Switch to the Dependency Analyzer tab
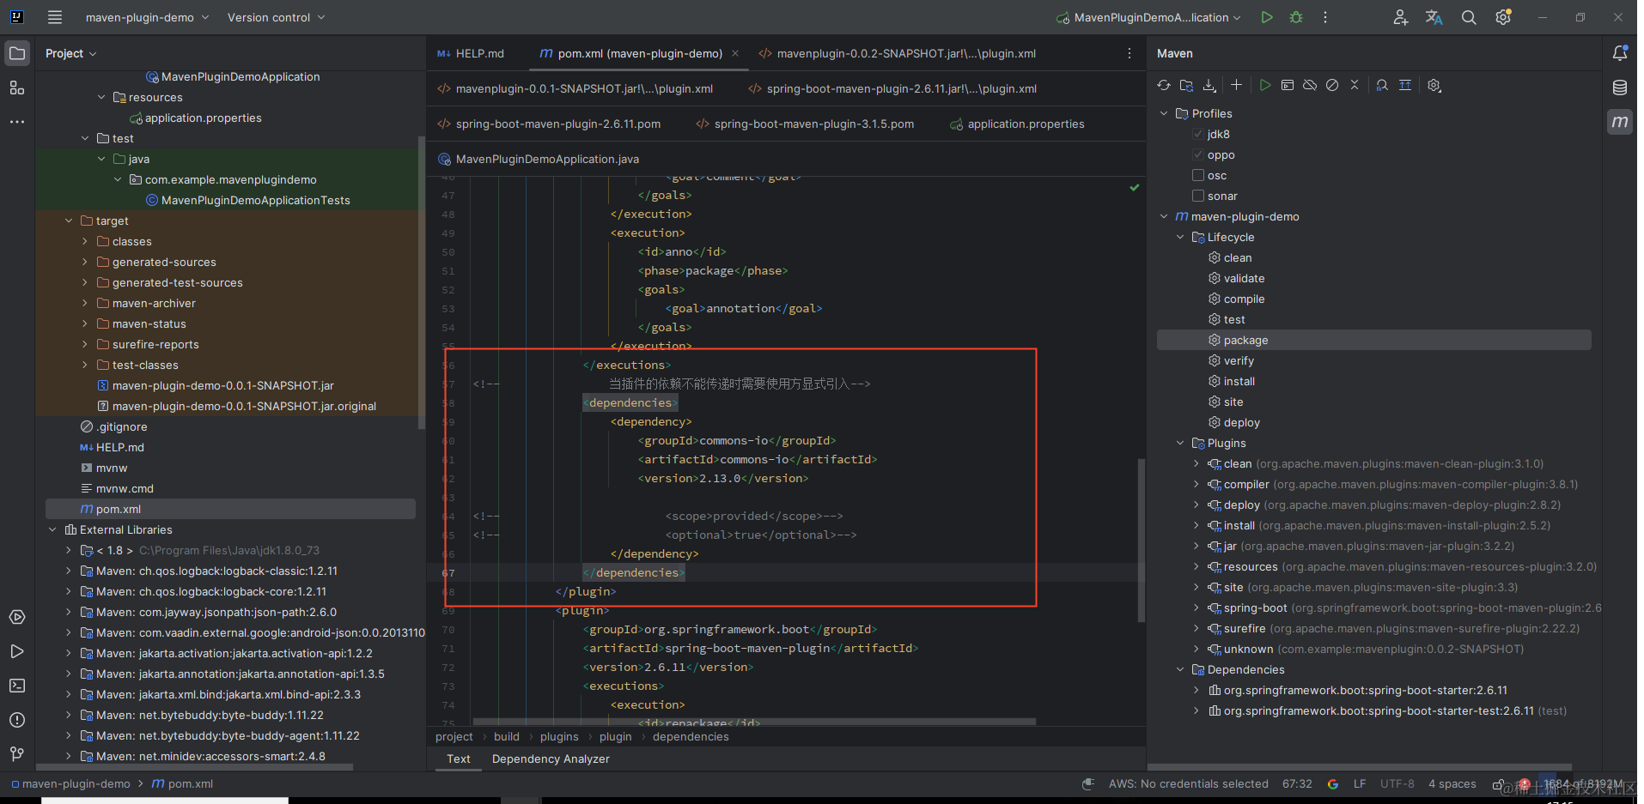Image resolution: width=1644 pixels, height=804 pixels. pos(551,759)
